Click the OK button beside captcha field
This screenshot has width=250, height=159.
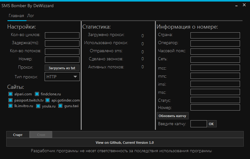[x=211, y=124]
